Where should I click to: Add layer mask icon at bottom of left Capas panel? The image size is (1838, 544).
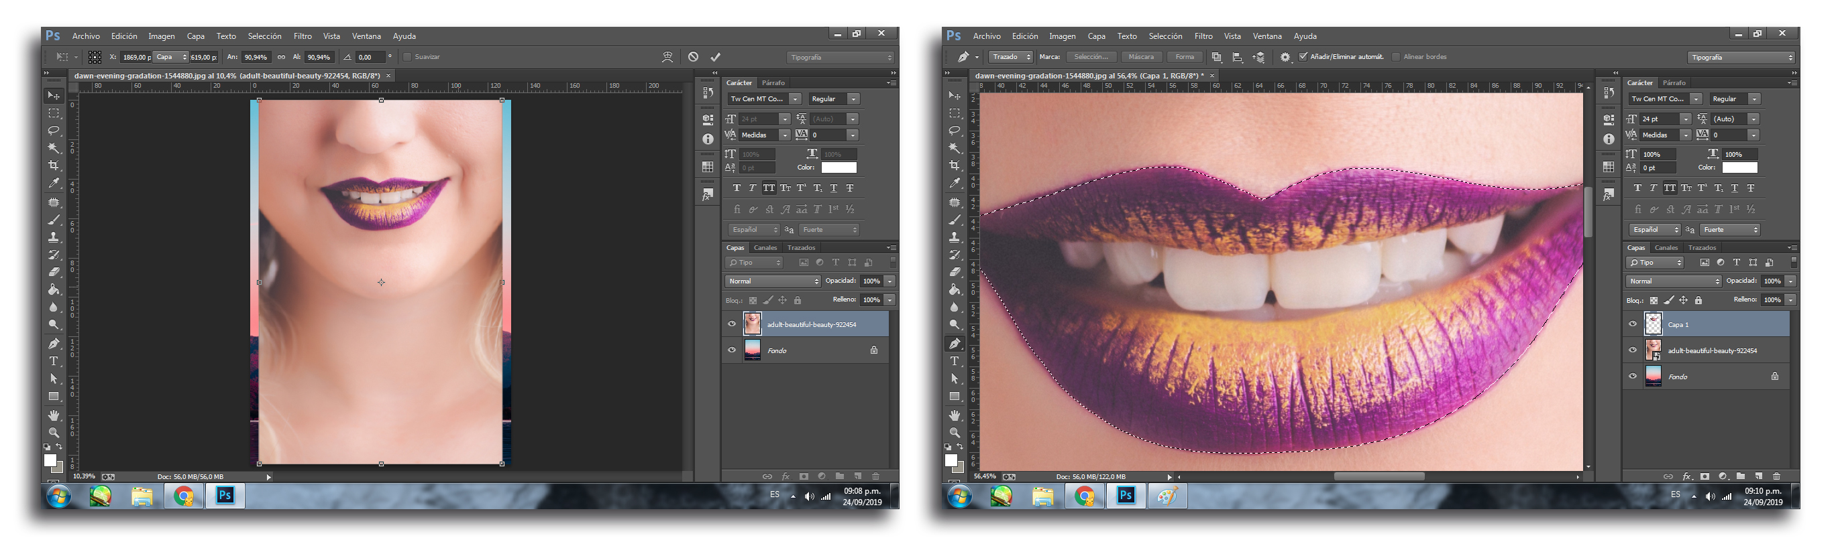pos(804,476)
